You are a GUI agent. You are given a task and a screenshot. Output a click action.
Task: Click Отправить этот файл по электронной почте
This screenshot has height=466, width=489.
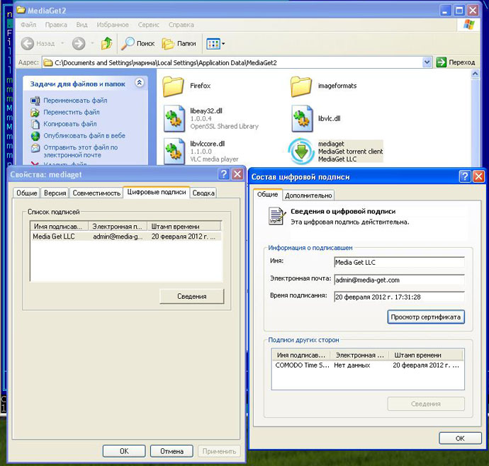(x=81, y=151)
